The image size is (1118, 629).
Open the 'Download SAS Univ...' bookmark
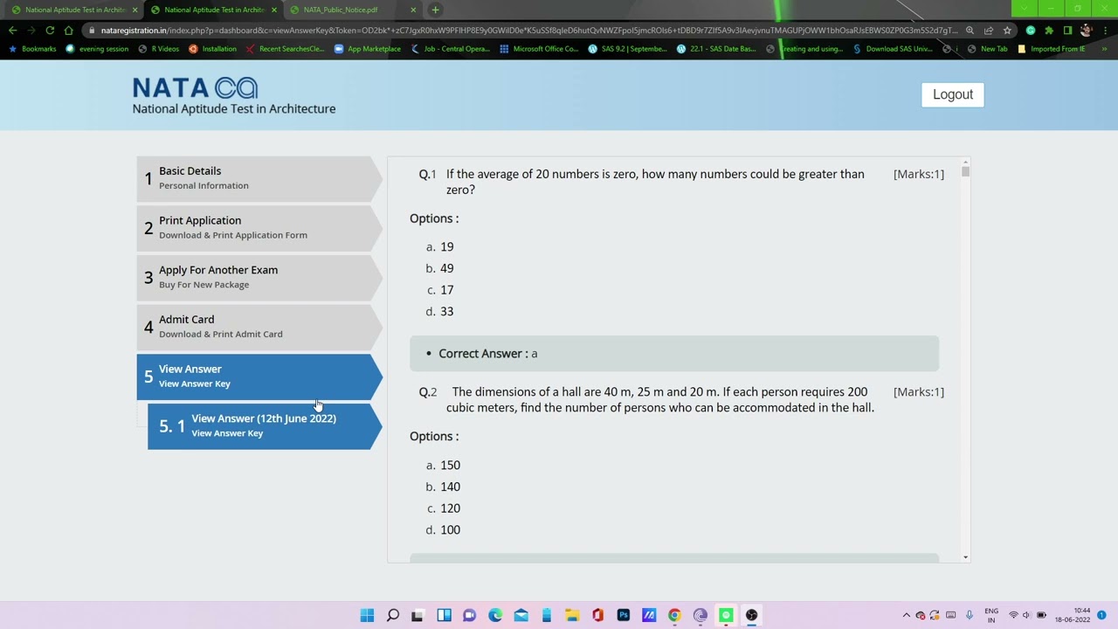(x=893, y=49)
